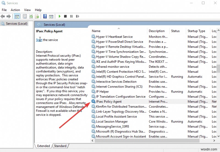Open the View menu
The height and width of the screenshot is (152, 220).
pos(27,10)
